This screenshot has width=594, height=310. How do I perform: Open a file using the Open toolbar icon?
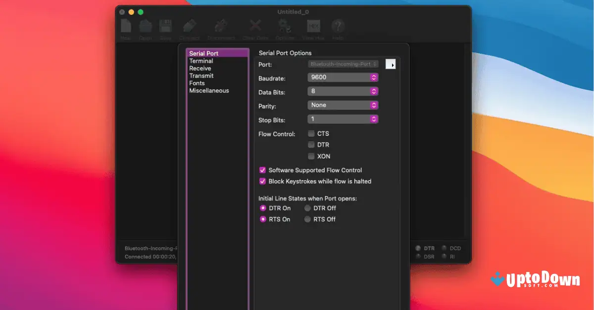(x=145, y=26)
